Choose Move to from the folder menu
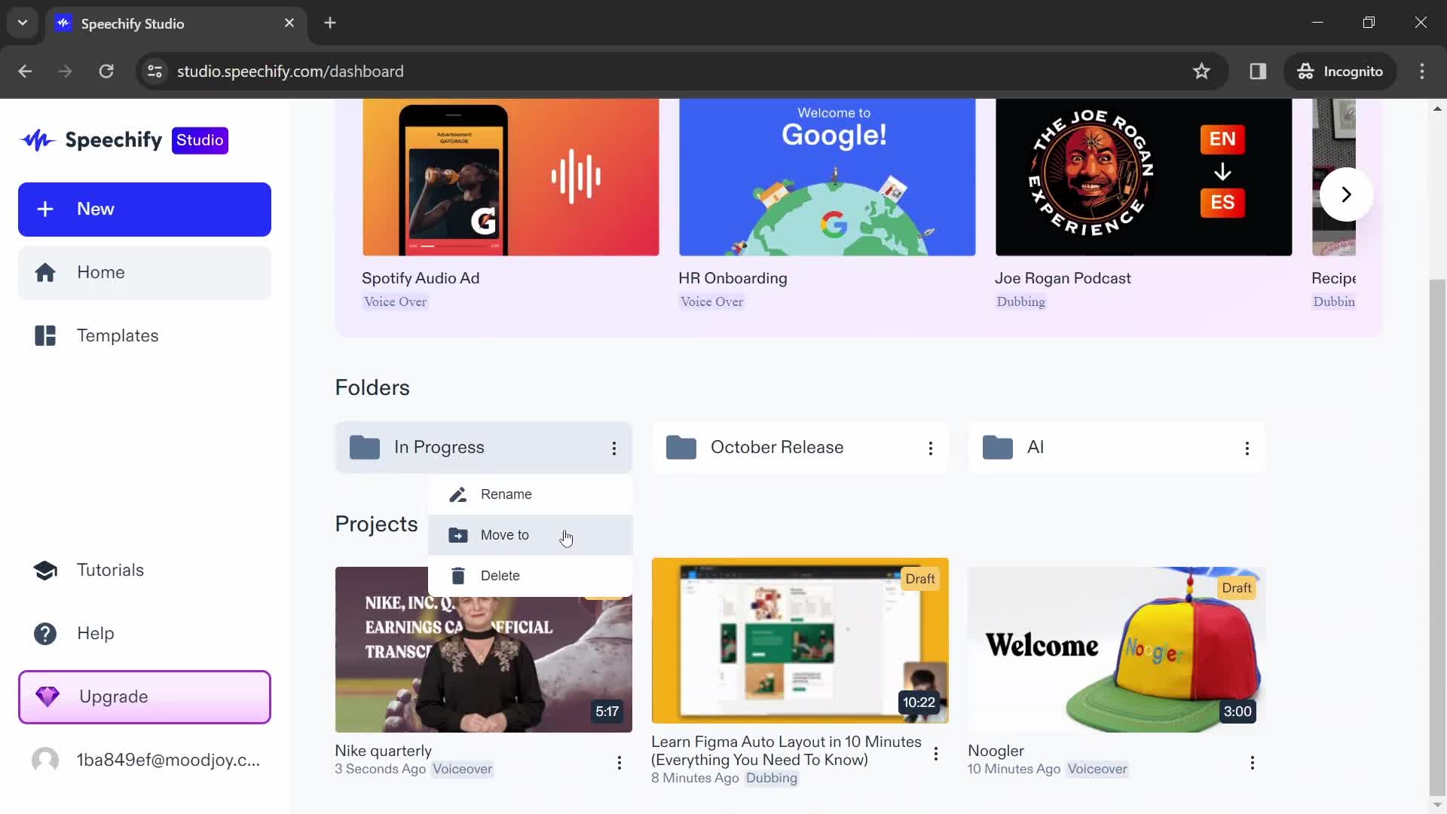This screenshot has height=814, width=1447. click(531, 535)
